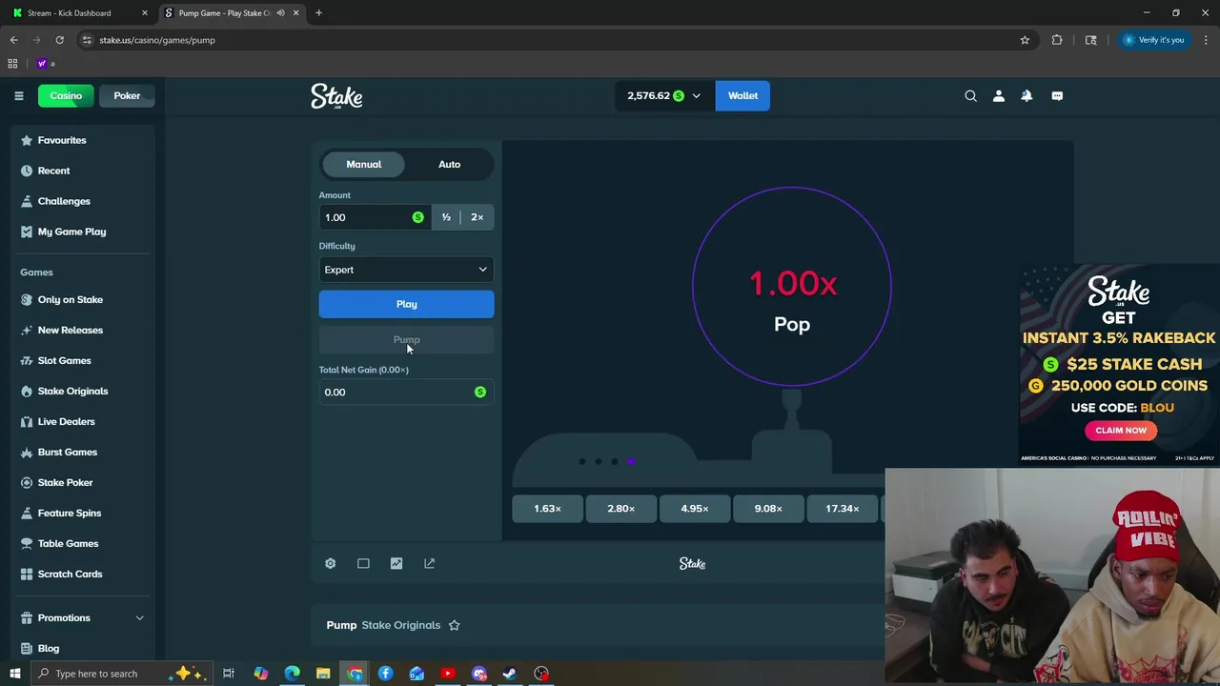This screenshot has height=686, width=1220.
Task: Open Chrome three-dot menu
Action: [x=1206, y=40]
